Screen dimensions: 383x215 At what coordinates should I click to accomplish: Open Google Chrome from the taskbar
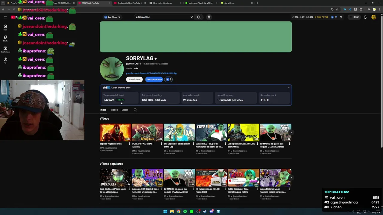tap(178, 212)
